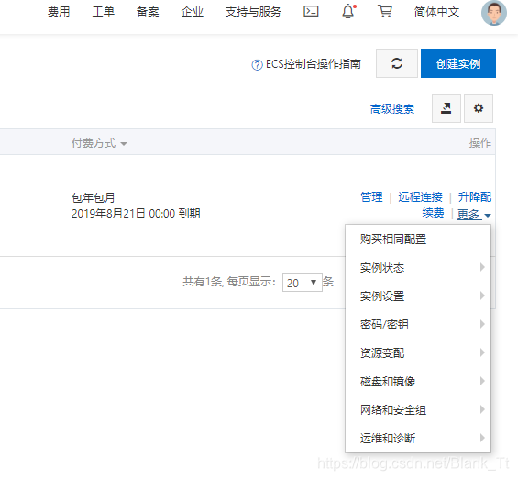
Task: Click the export list icon button
Action: [x=446, y=108]
